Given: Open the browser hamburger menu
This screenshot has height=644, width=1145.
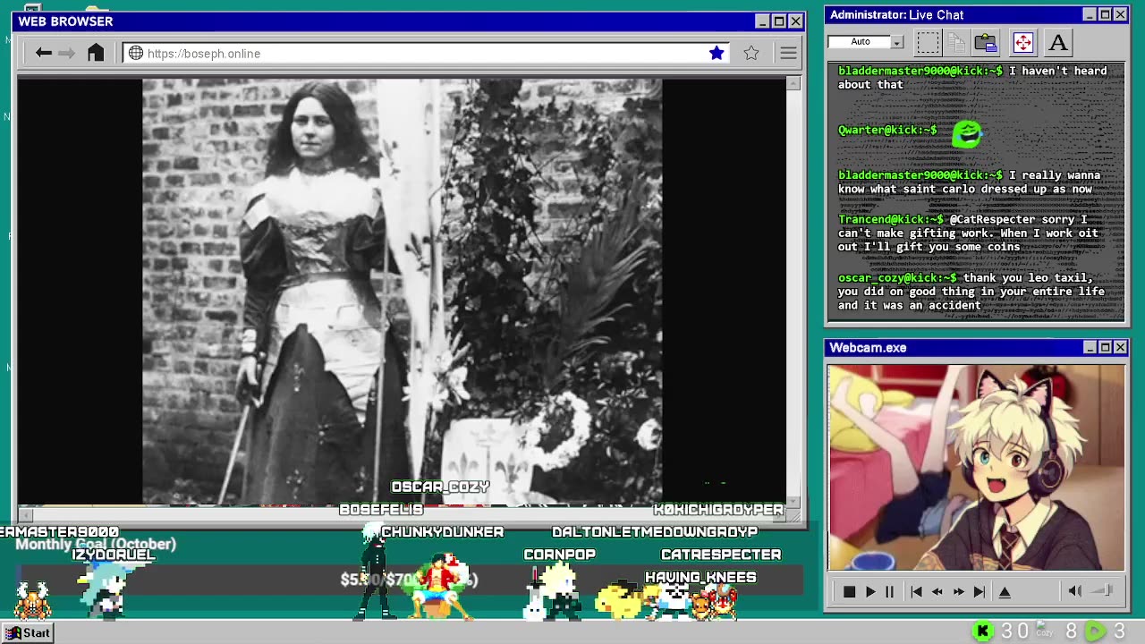Looking at the screenshot, I should pos(788,54).
